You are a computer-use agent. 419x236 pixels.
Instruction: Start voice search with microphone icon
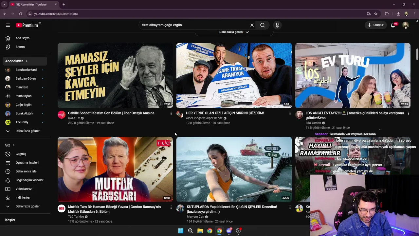point(277,25)
